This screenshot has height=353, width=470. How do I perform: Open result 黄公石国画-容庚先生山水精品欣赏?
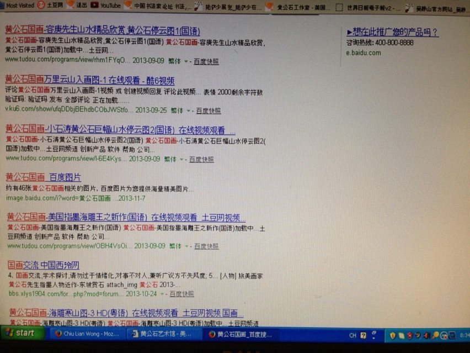[x=103, y=30]
